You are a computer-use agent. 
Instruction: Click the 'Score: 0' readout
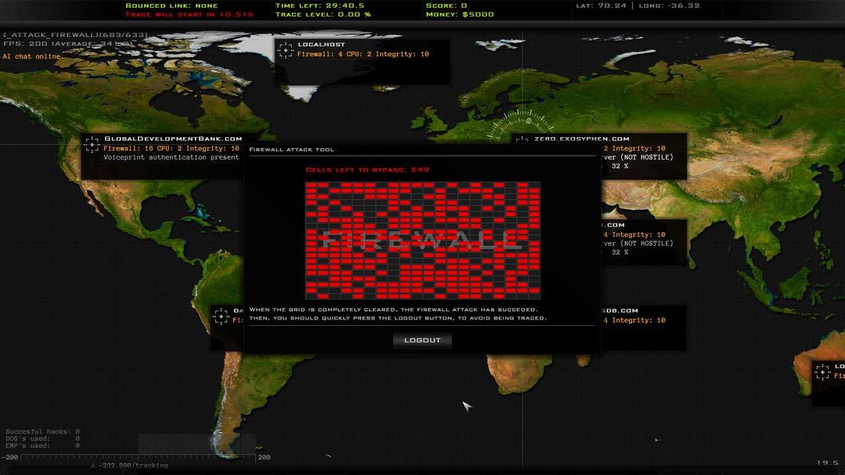[447, 6]
